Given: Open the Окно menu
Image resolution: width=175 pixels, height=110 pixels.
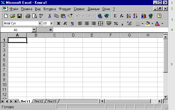Looking at the screenshot, I should tap(106, 9).
